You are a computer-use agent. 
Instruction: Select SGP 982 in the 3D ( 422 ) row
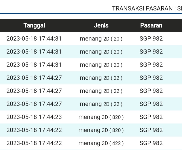point(151,143)
